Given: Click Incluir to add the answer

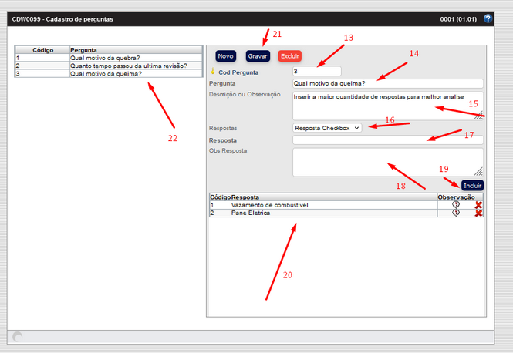Looking at the screenshot, I should point(472,186).
